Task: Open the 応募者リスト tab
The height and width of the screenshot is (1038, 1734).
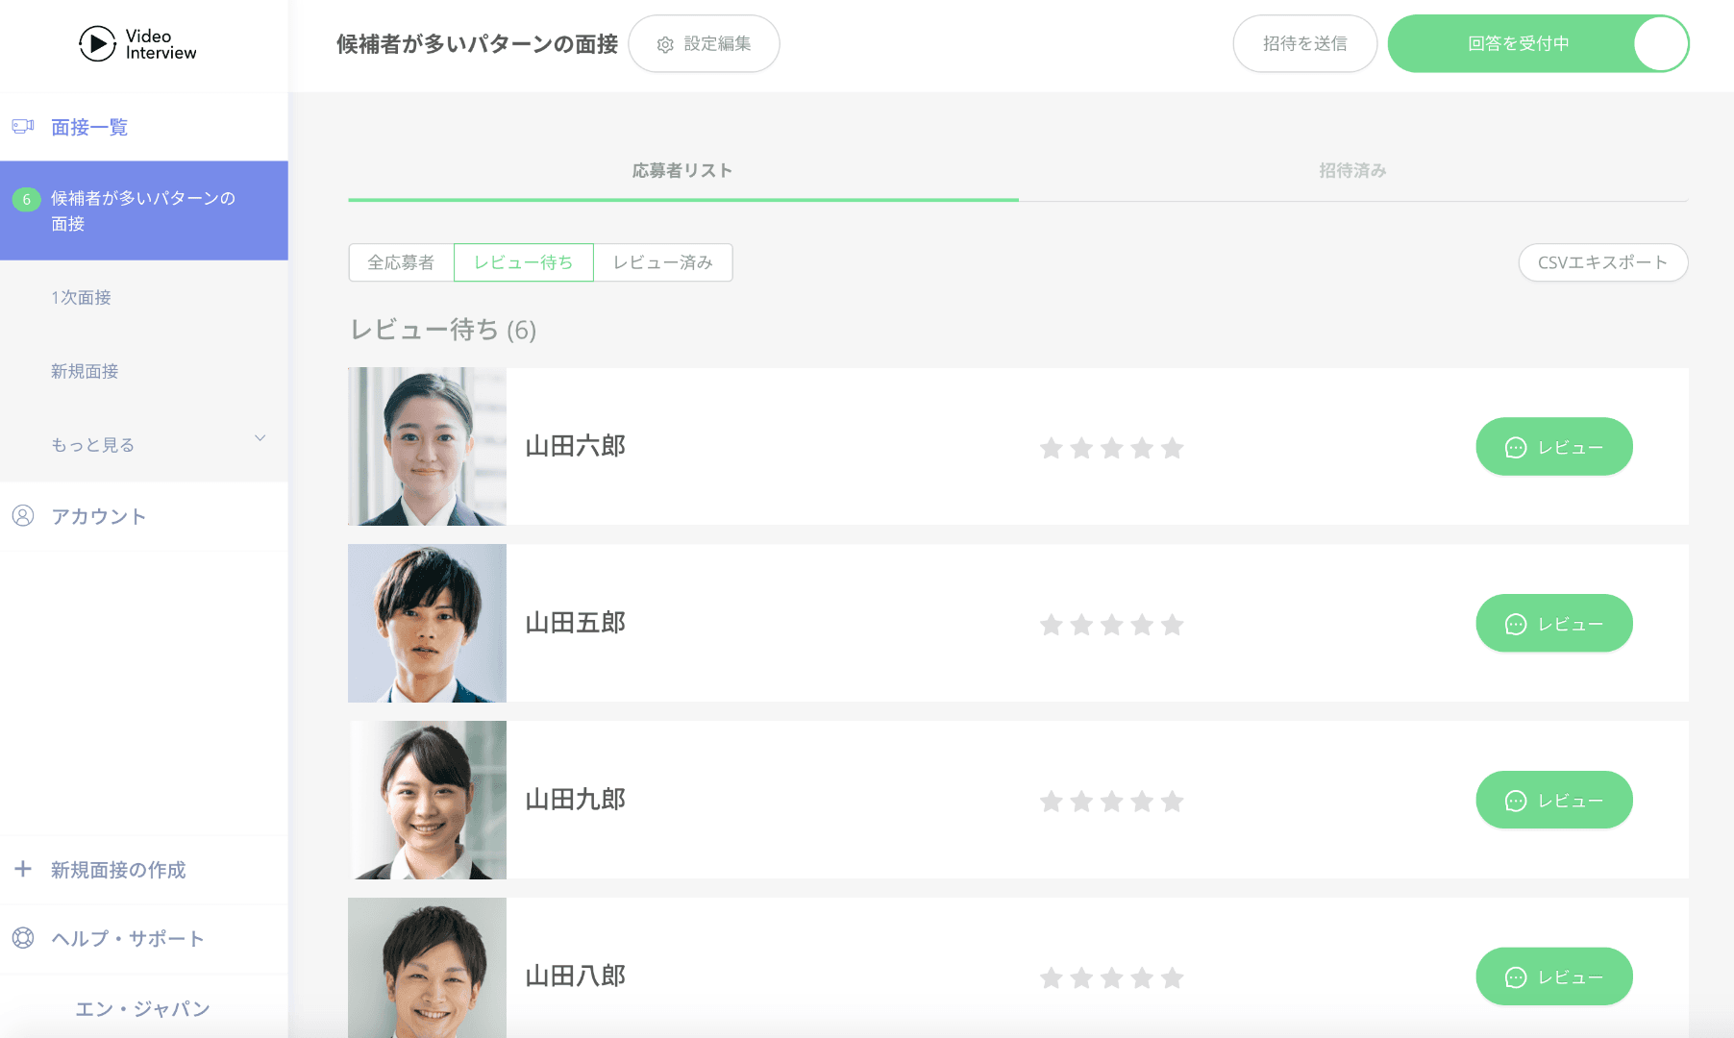Action: 682,171
